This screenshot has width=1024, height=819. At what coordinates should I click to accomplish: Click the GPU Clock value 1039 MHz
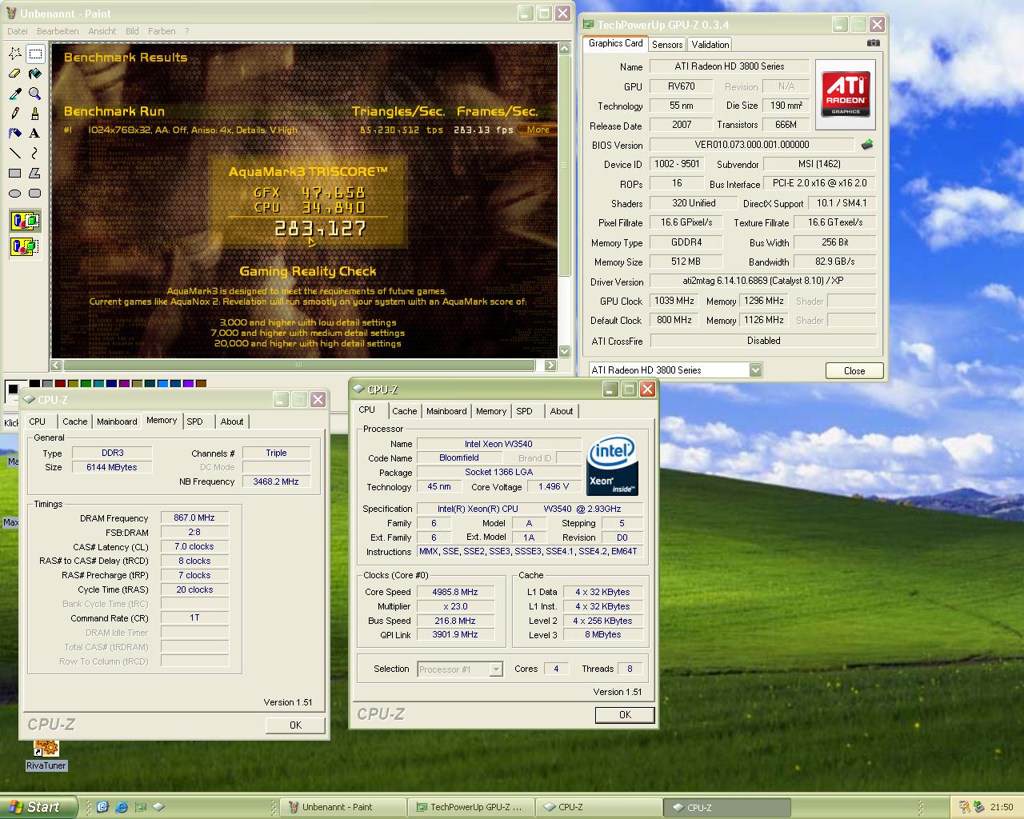tap(674, 301)
